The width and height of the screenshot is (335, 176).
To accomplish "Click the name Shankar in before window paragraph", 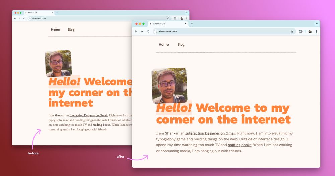I will [x=59, y=115].
